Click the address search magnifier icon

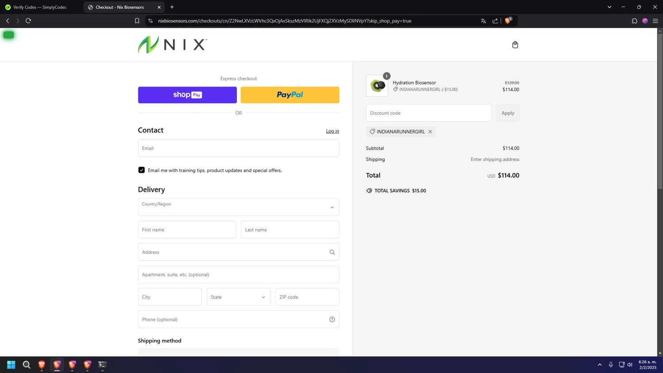pyautogui.click(x=332, y=252)
